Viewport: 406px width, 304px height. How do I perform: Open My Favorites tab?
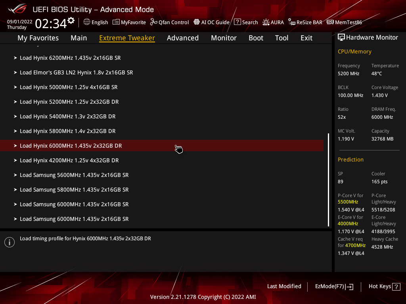pyautogui.click(x=38, y=38)
